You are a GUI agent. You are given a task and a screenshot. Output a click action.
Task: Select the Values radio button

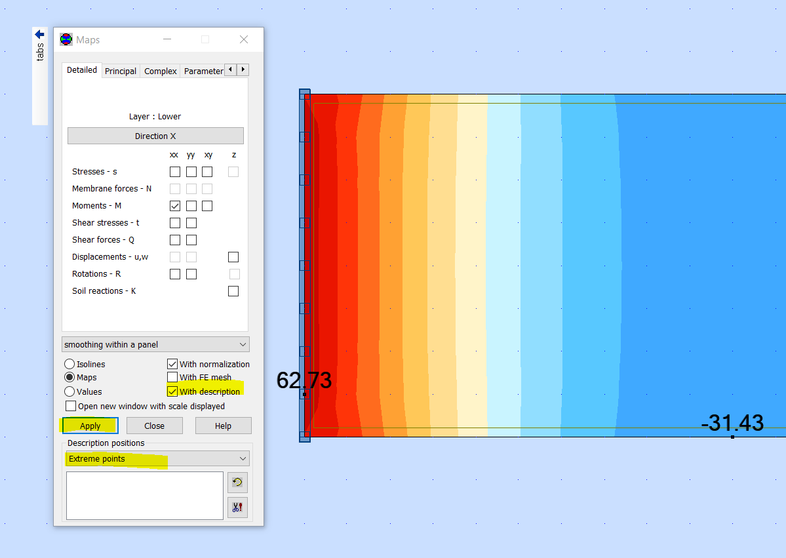[69, 391]
